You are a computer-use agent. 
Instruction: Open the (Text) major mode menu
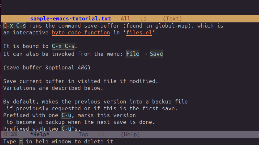click(173, 19)
